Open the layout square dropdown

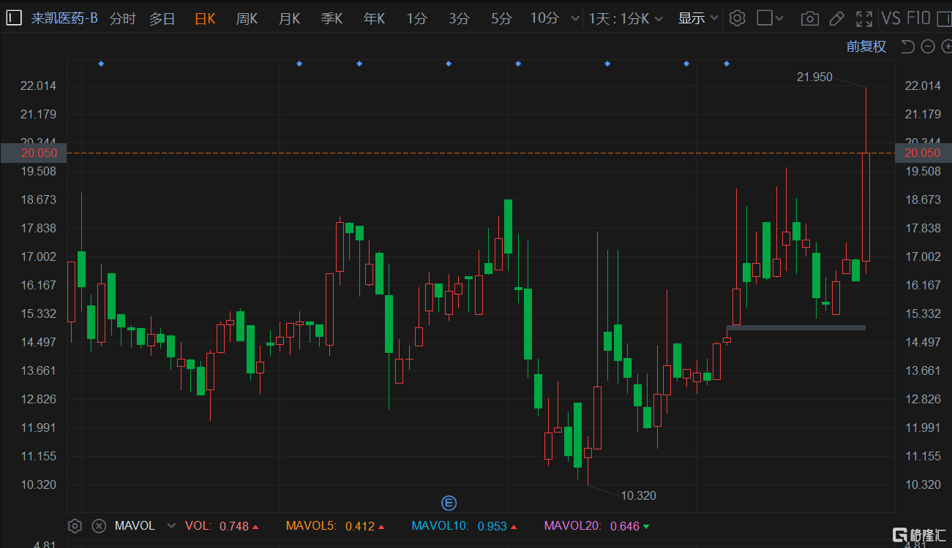pyautogui.click(x=770, y=18)
